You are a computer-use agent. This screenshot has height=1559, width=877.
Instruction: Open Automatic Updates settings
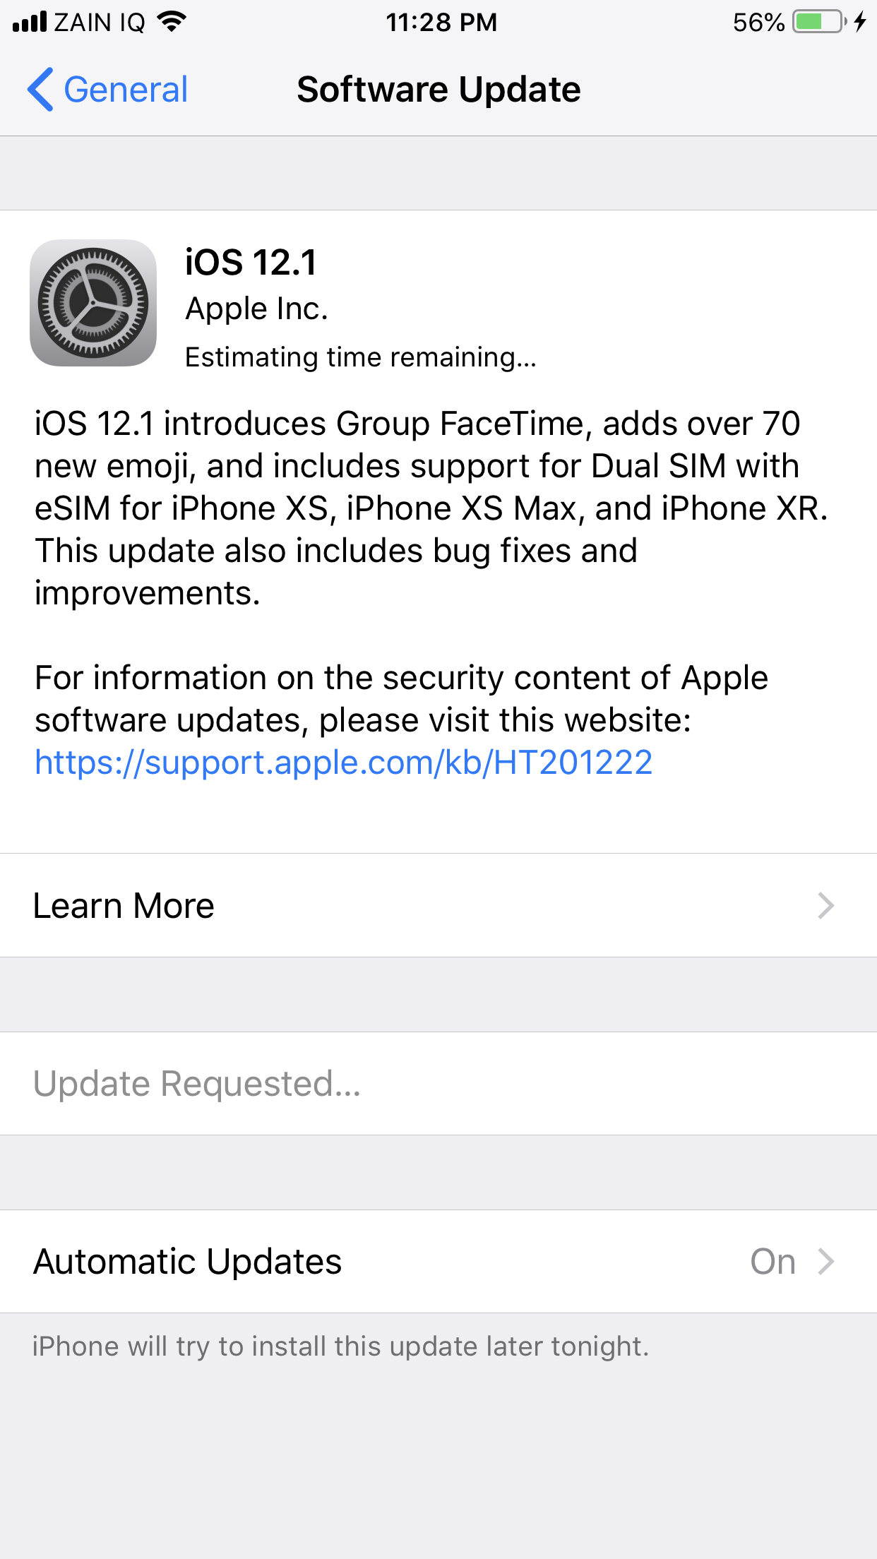pyautogui.click(x=438, y=1261)
